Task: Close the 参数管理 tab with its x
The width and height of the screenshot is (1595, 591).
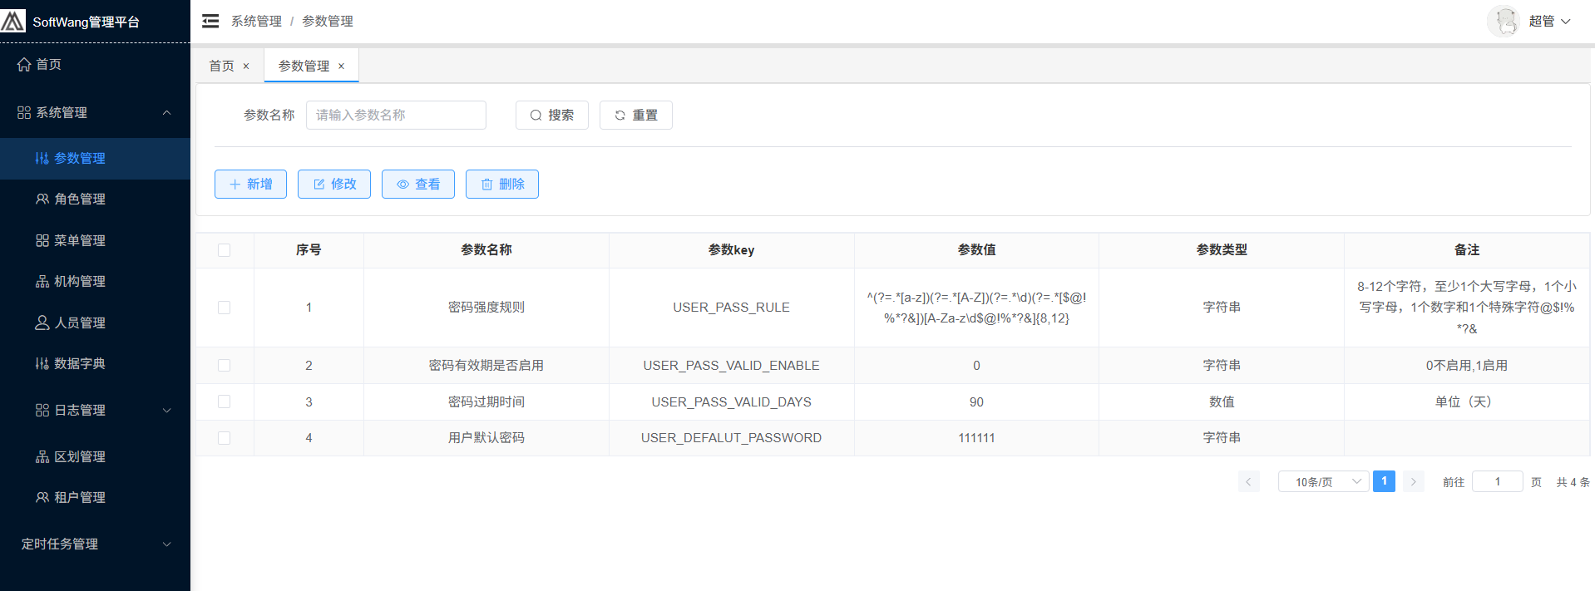Action: pyautogui.click(x=341, y=66)
